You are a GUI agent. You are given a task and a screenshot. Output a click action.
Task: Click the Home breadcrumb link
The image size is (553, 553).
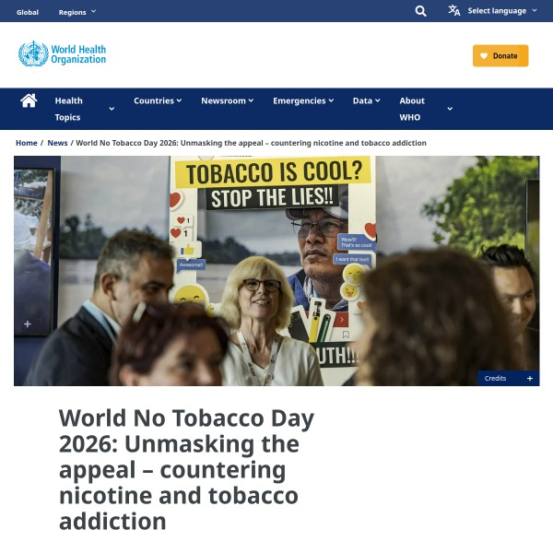point(26,143)
